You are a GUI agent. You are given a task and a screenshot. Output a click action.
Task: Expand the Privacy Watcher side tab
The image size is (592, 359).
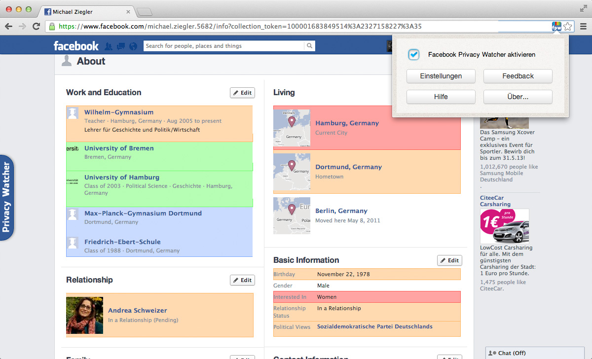click(6, 198)
